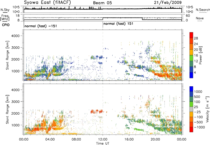Select the "normal (fast) 151" CPID text

click(x=118, y=24)
